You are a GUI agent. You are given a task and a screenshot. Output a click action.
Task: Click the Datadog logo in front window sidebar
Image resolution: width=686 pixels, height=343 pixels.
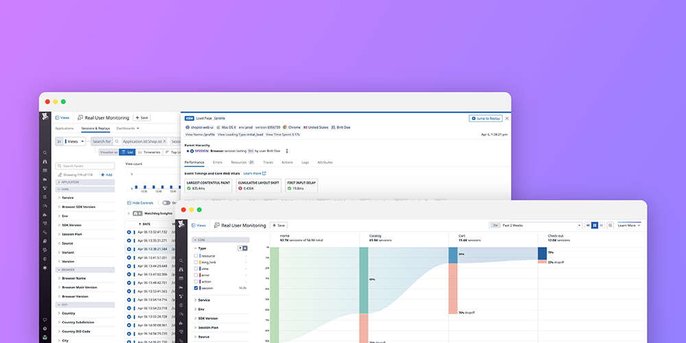(x=181, y=225)
